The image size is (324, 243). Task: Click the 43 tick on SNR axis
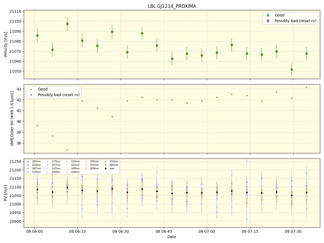point(19,89)
